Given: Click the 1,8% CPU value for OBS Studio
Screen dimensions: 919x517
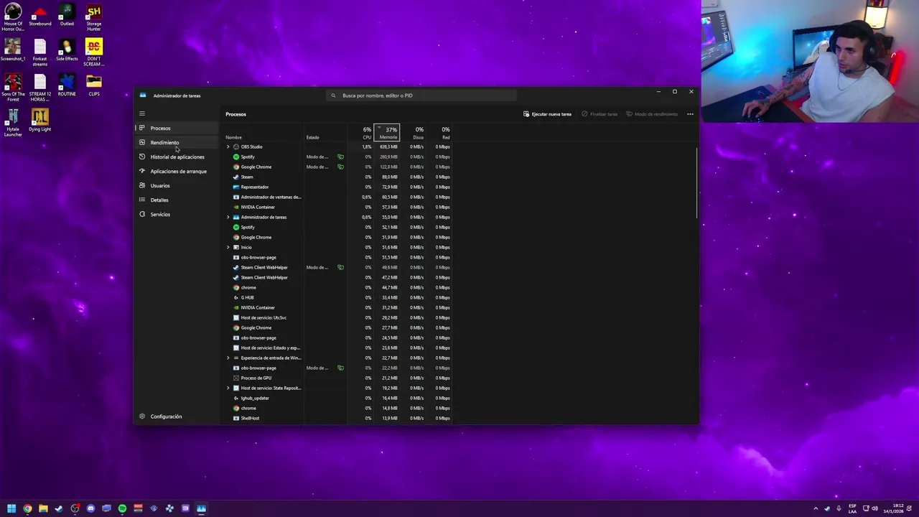Looking at the screenshot, I should coord(366,146).
